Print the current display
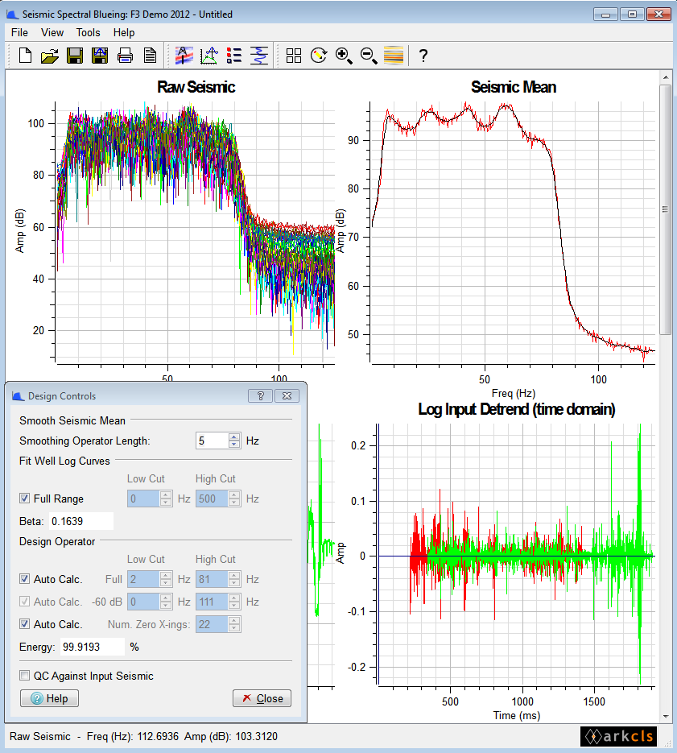This screenshot has width=677, height=753. (126, 56)
